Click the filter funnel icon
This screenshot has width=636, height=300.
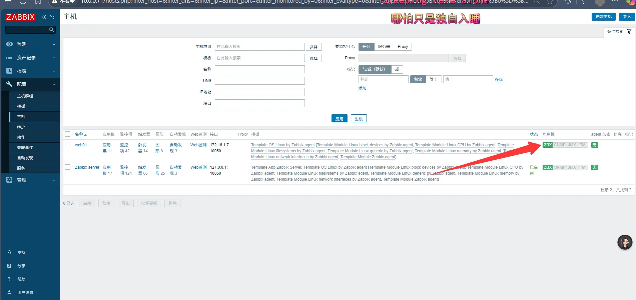click(629, 31)
